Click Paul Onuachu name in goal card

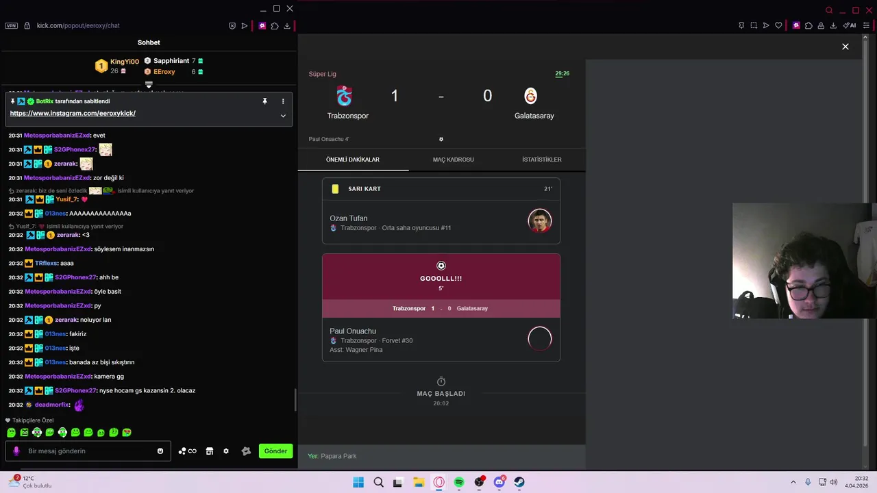pos(353,331)
